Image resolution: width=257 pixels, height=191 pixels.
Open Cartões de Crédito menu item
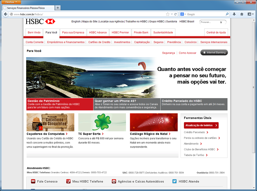click(x=99, y=42)
